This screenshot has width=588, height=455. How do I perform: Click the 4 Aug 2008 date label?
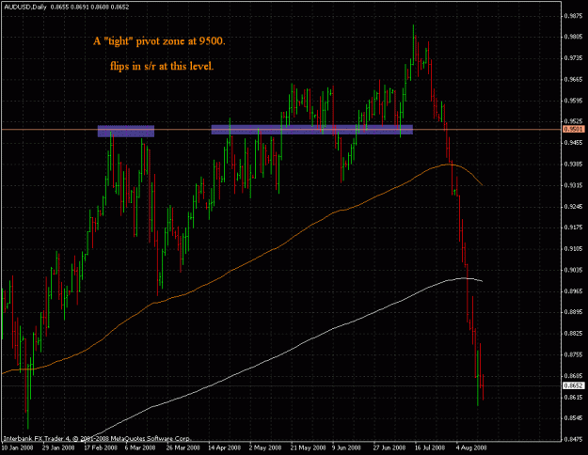point(471,447)
